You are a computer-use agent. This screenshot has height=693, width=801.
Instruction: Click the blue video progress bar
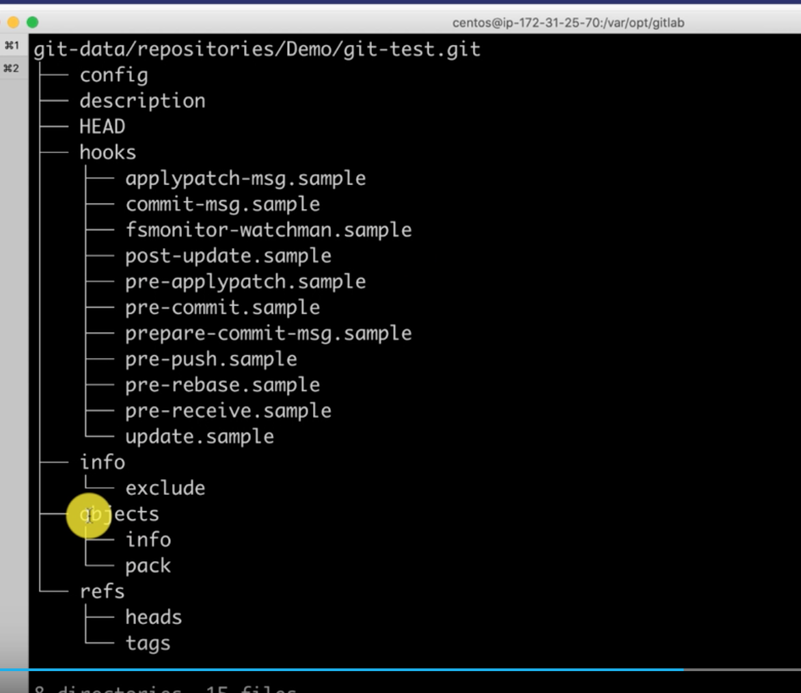[342, 670]
